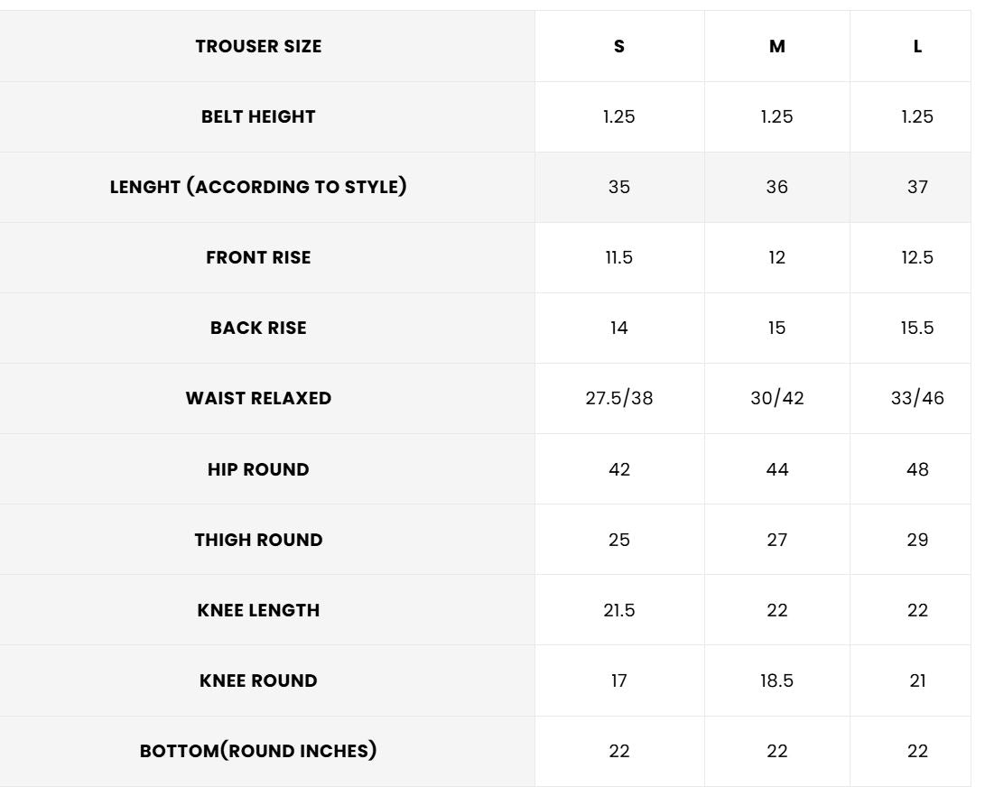Click the TROUSER SIZE header cell

258,46
